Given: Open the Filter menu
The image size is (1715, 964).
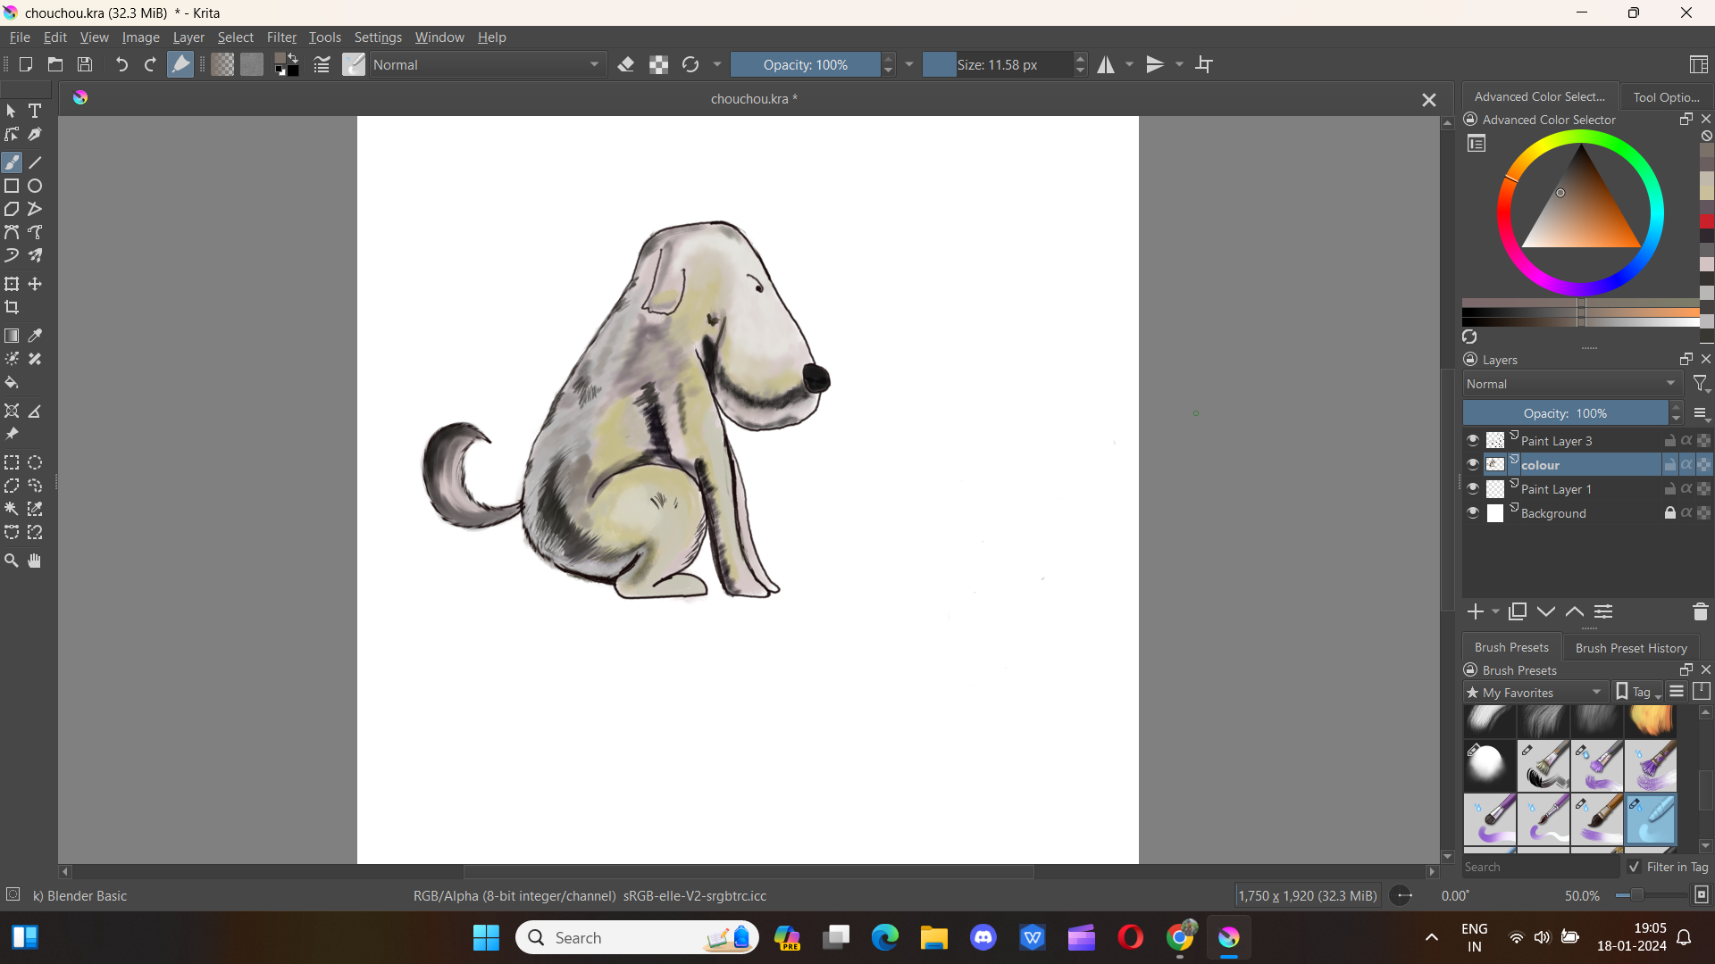Looking at the screenshot, I should pyautogui.click(x=281, y=37).
